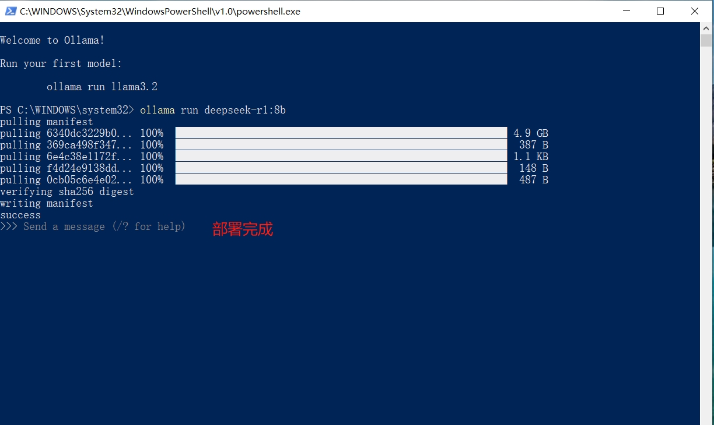Click the title bar path powershell.exe text
The height and width of the screenshot is (425, 714).
coord(160,11)
